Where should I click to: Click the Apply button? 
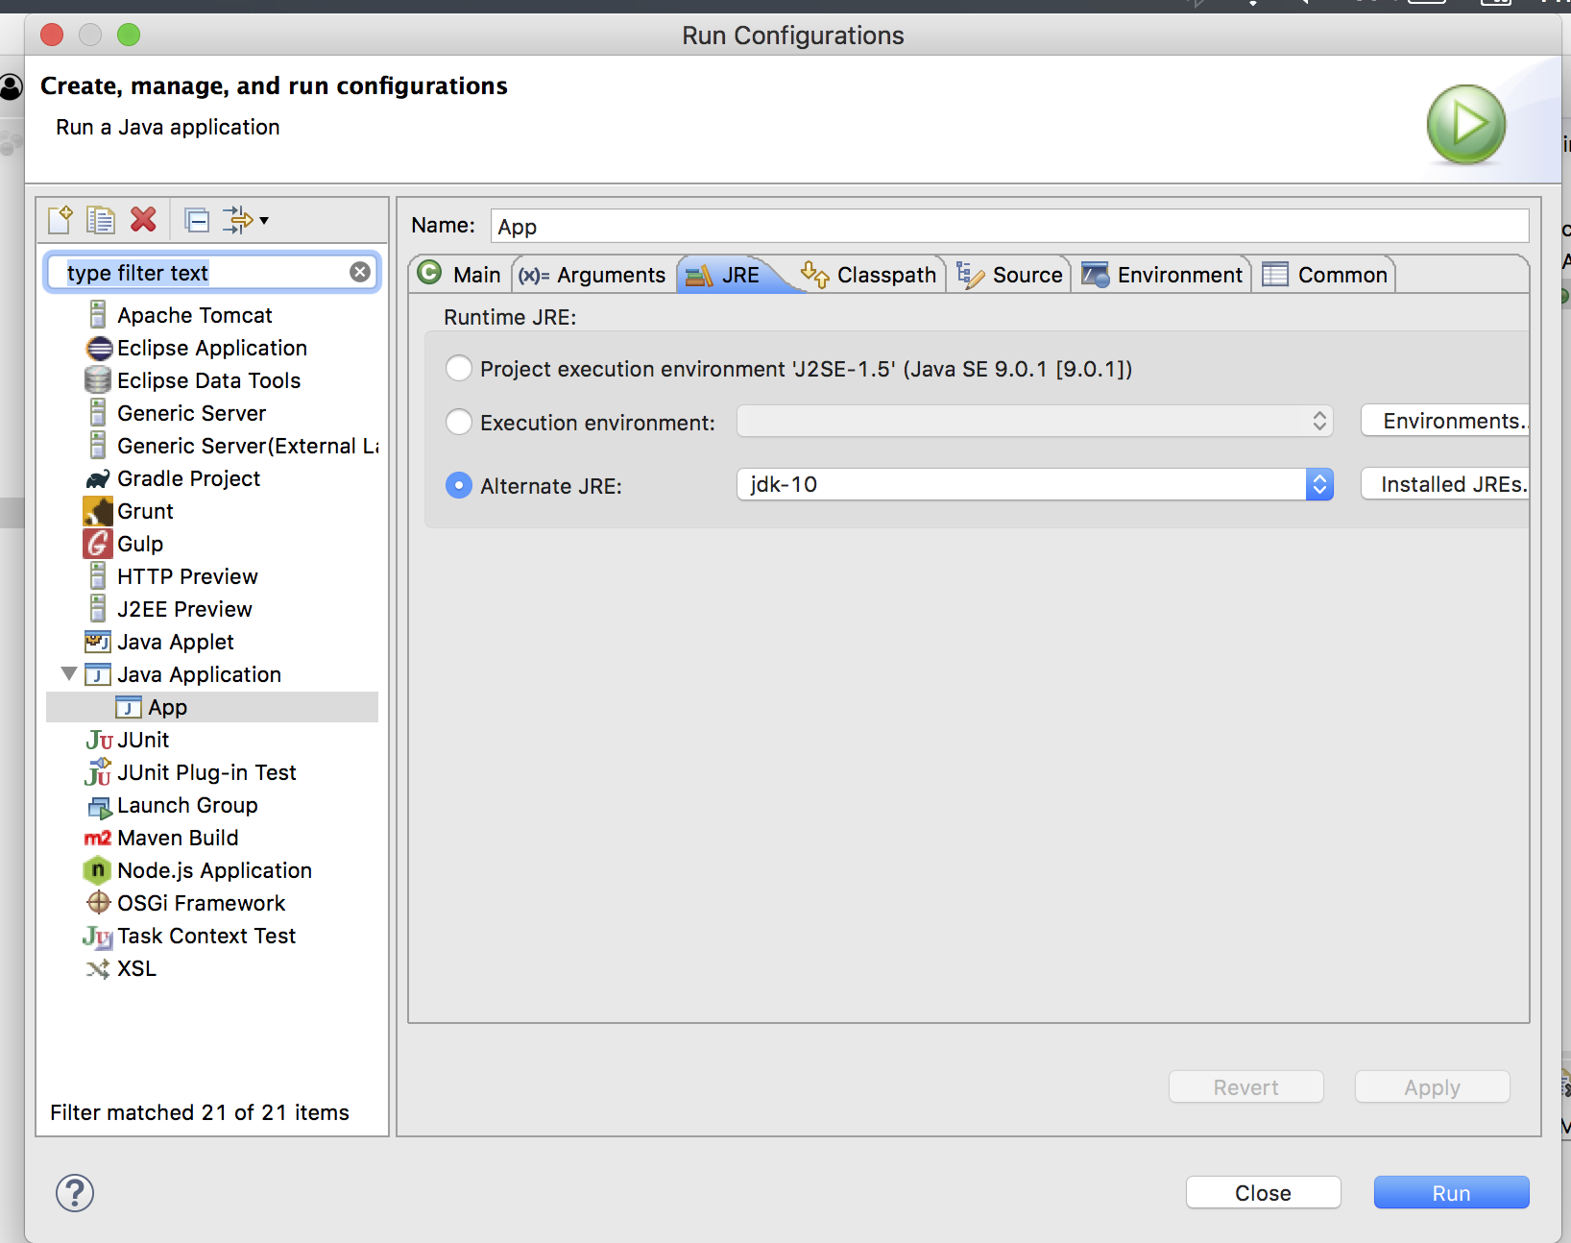pos(1433,1086)
